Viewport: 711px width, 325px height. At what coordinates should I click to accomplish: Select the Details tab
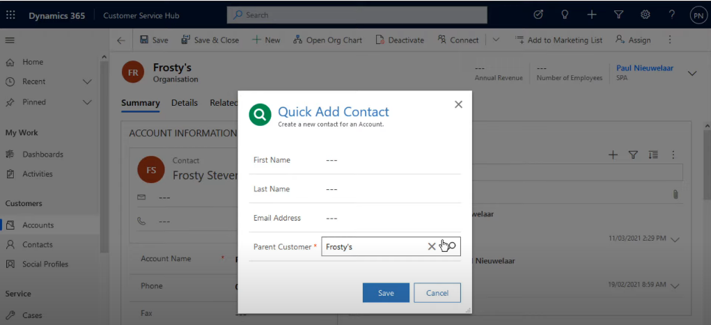coord(185,103)
